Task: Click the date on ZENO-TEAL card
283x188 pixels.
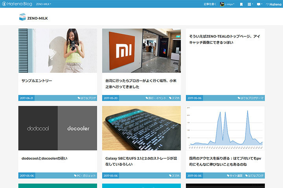Action: coord(195,98)
